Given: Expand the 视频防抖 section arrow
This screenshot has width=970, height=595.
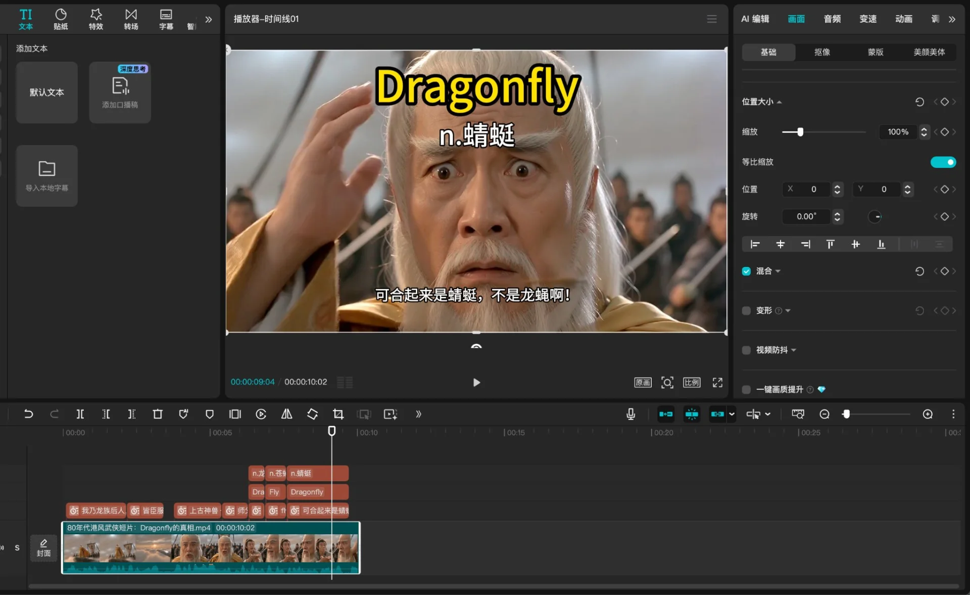Looking at the screenshot, I should [x=794, y=350].
